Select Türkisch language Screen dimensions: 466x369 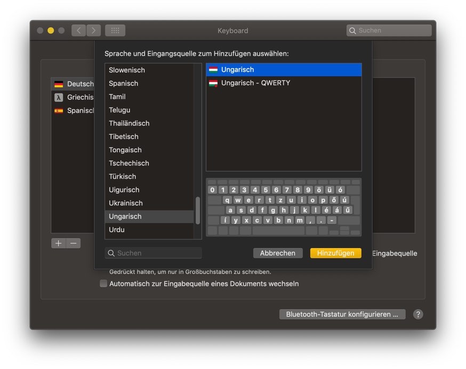point(149,177)
